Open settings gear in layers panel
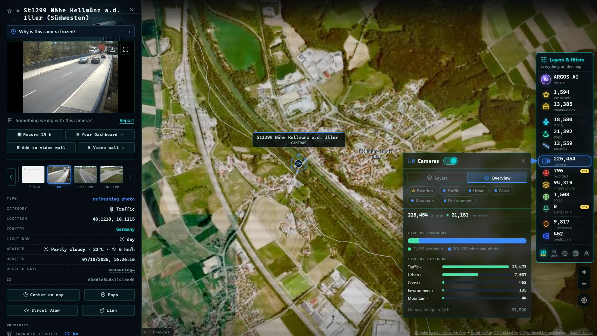 [x=576, y=253]
